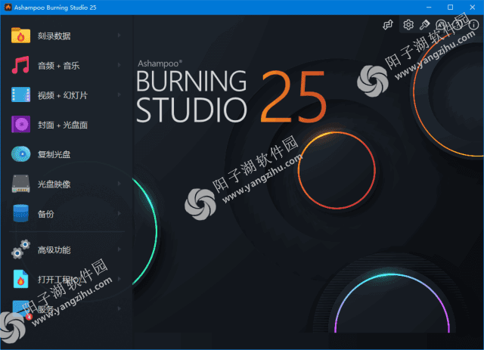
Task: Open the Video + Slideshow film icon
Action: pyautogui.click(x=20, y=94)
